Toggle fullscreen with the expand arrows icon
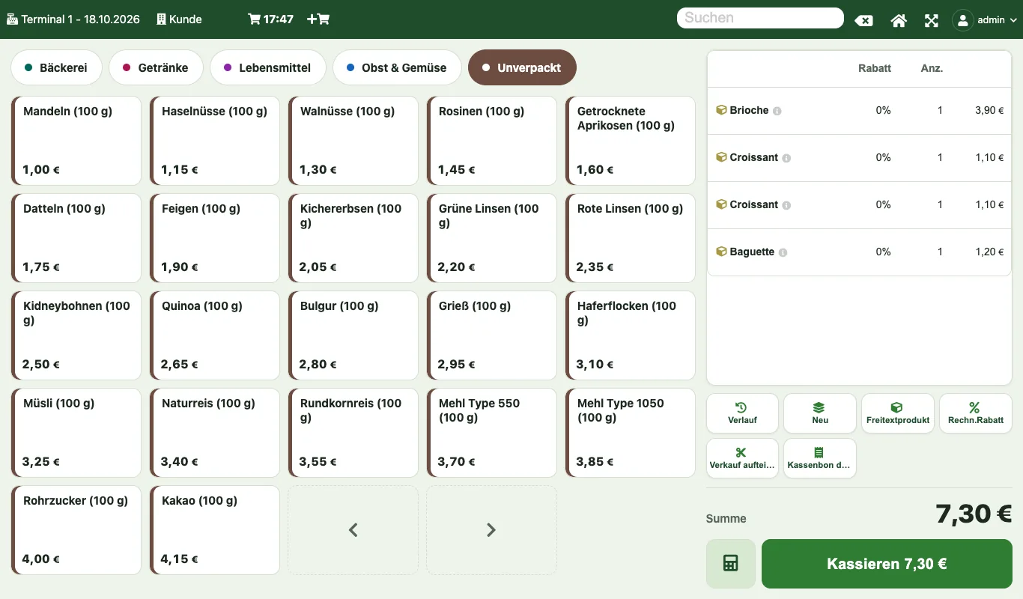 (932, 20)
